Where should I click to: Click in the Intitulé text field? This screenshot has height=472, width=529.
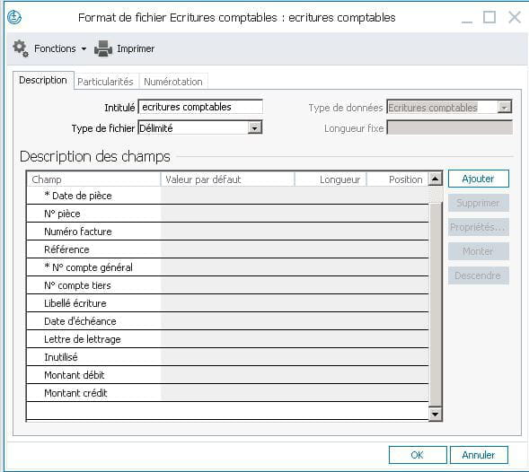tap(200, 107)
